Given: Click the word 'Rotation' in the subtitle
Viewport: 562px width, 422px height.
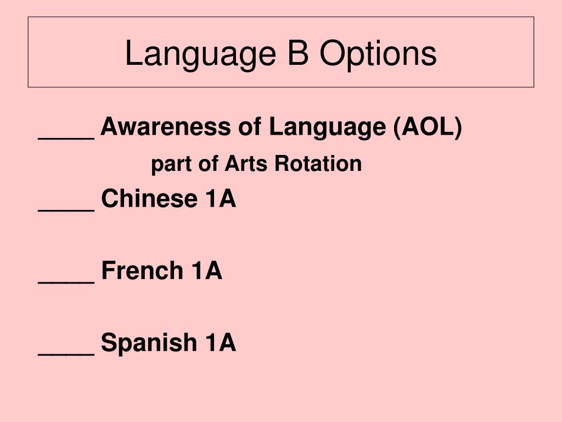Looking at the screenshot, I should pos(318,164).
